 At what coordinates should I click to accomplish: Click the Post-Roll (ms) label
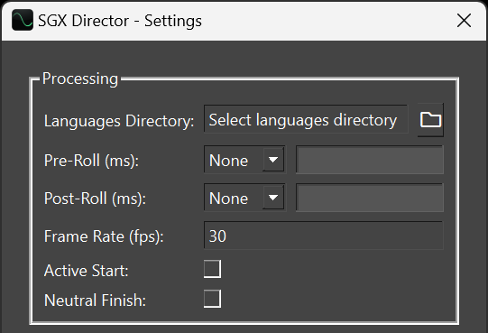click(95, 199)
